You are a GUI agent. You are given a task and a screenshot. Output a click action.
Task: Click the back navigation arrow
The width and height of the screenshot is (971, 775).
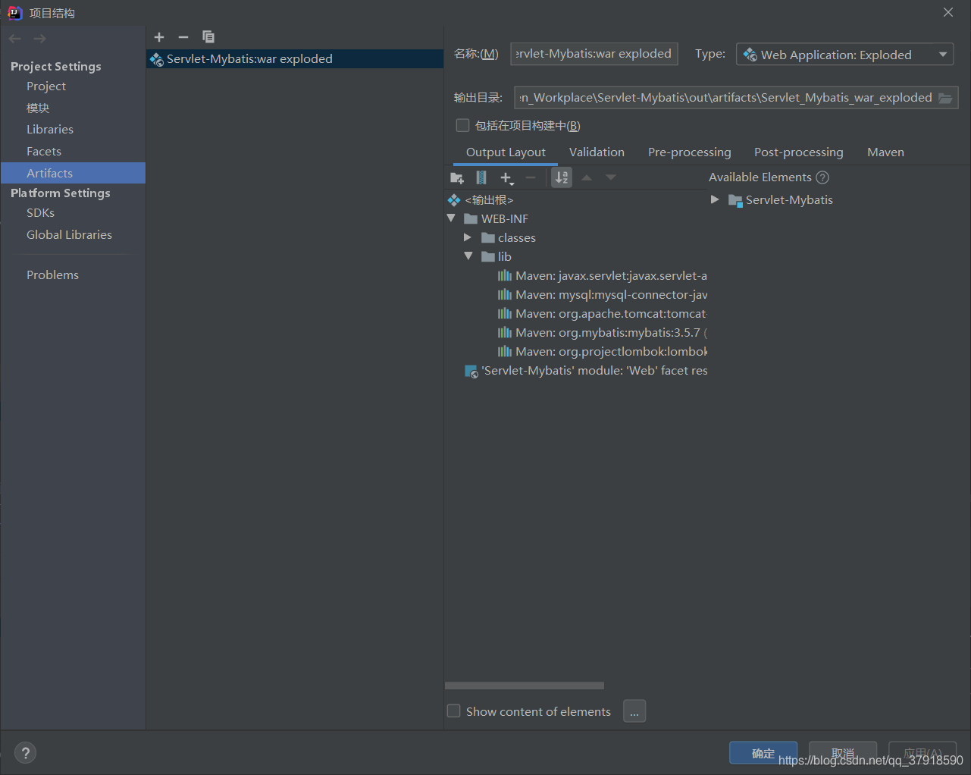pos(15,39)
